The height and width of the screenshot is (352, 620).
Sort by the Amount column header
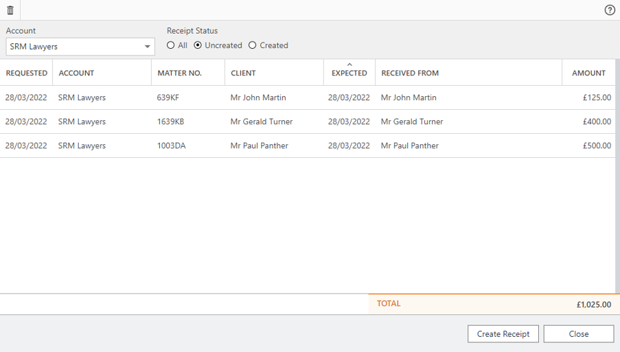[x=588, y=73]
